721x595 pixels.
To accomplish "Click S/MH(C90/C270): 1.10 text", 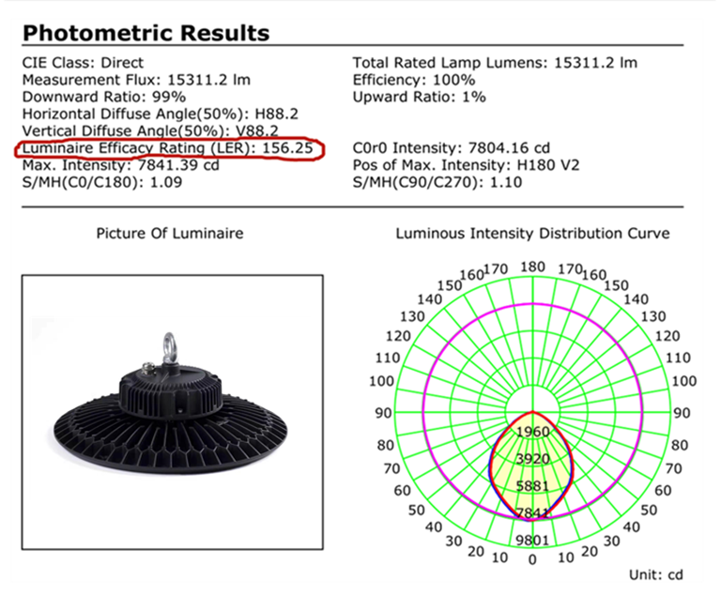I will [x=437, y=183].
